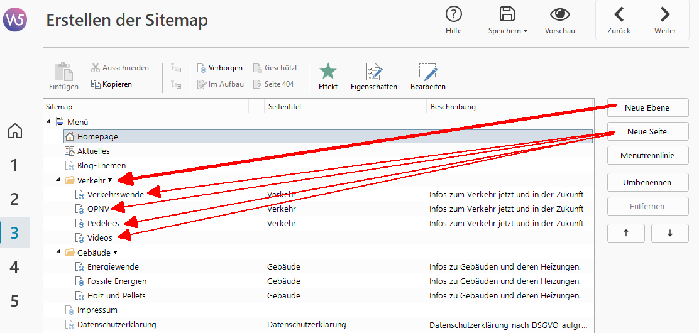Click the Bearbeiten edit icon

428,72
